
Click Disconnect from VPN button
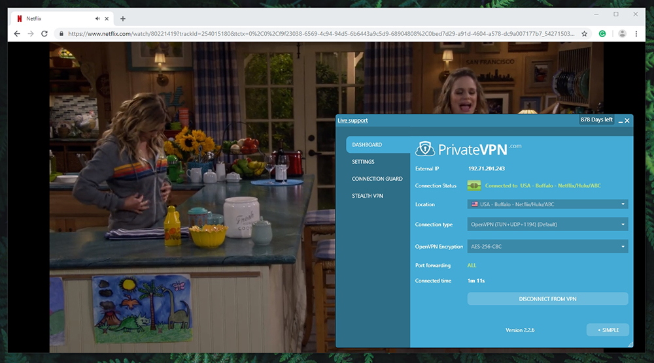(x=547, y=299)
